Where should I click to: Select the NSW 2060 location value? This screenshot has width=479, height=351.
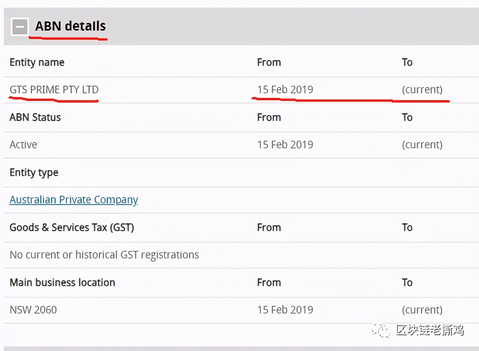click(33, 310)
